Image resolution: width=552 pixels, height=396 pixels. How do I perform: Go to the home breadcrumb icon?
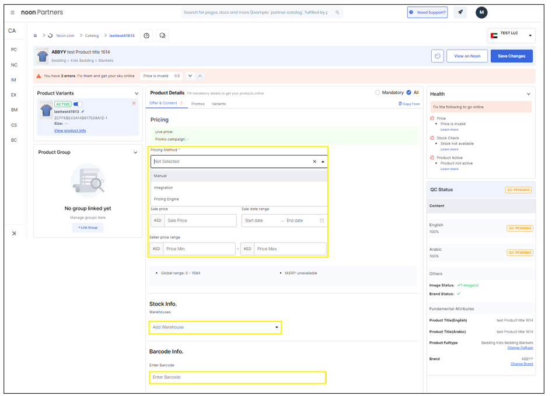pos(35,36)
